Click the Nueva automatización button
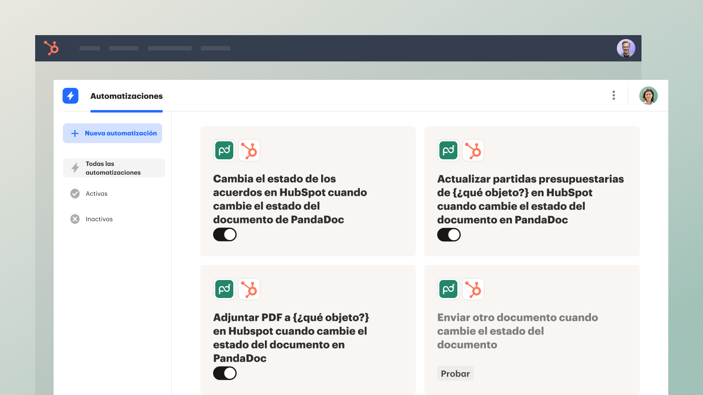The width and height of the screenshot is (703, 395). 112,133
